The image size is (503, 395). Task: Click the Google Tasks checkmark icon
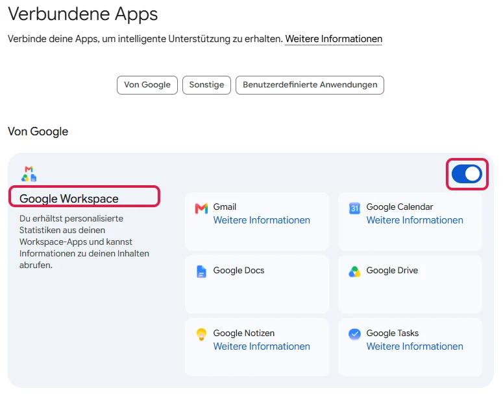pos(354,334)
